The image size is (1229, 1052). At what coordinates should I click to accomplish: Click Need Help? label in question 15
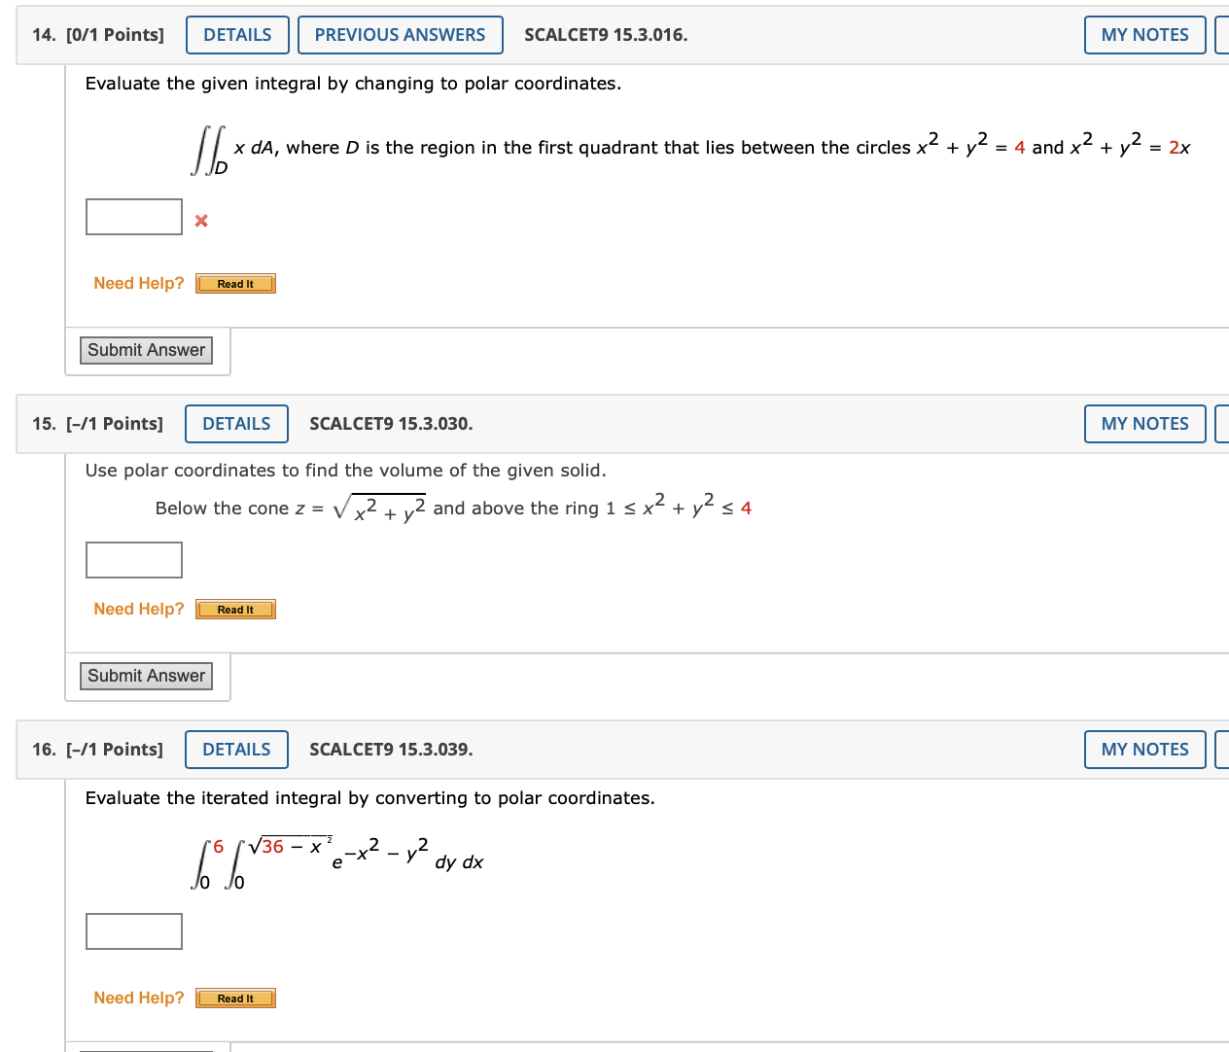(138, 609)
